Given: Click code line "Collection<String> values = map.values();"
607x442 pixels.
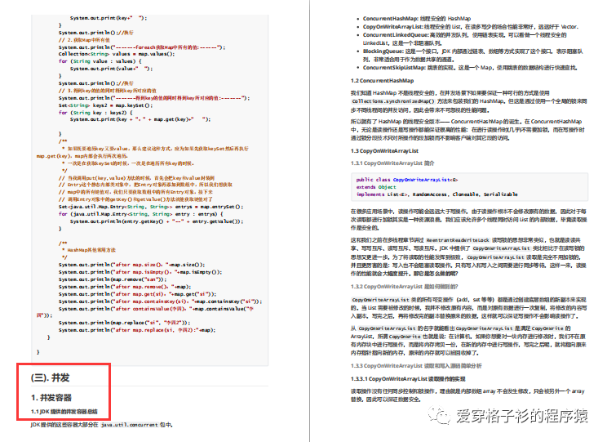Looking at the screenshot, I should [x=117, y=54].
